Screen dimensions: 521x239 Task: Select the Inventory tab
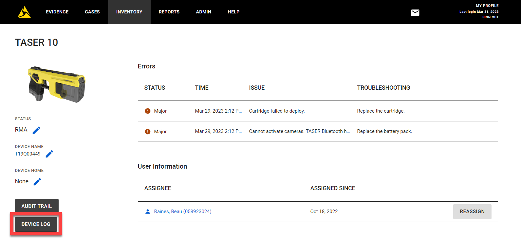[x=129, y=12]
